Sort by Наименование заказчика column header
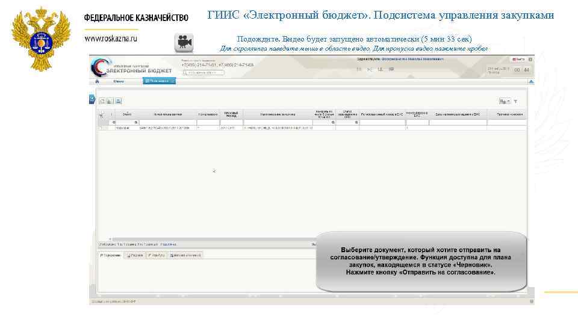 (x=278, y=114)
